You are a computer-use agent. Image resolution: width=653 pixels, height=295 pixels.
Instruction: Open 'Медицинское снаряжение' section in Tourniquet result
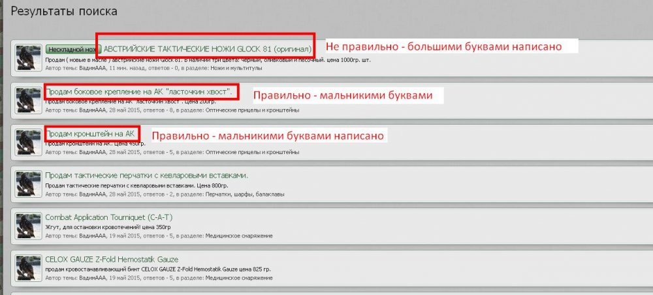click(x=238, y=236)
